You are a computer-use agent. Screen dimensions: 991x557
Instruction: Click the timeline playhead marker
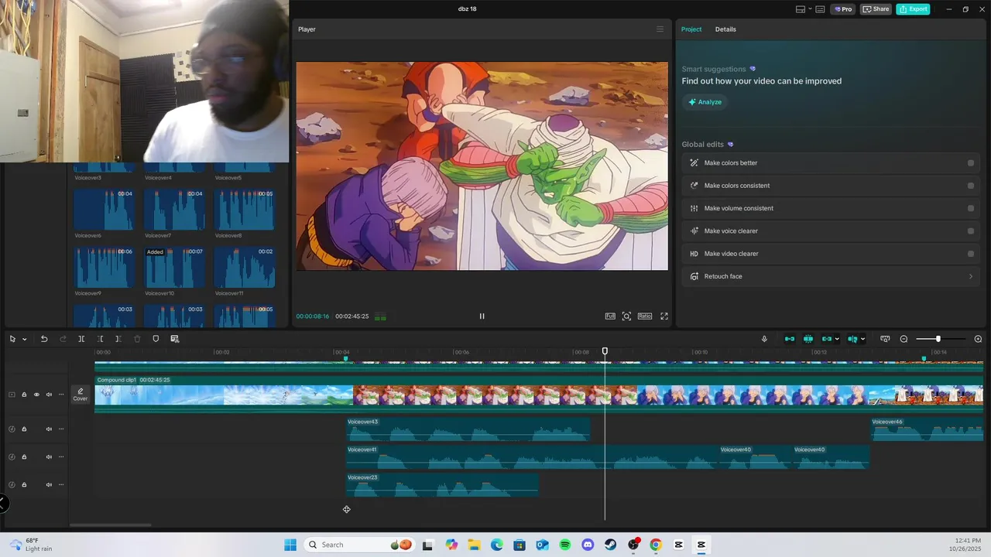605,351
